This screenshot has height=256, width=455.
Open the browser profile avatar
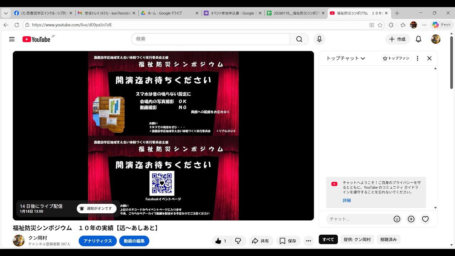tap(413, 25)
